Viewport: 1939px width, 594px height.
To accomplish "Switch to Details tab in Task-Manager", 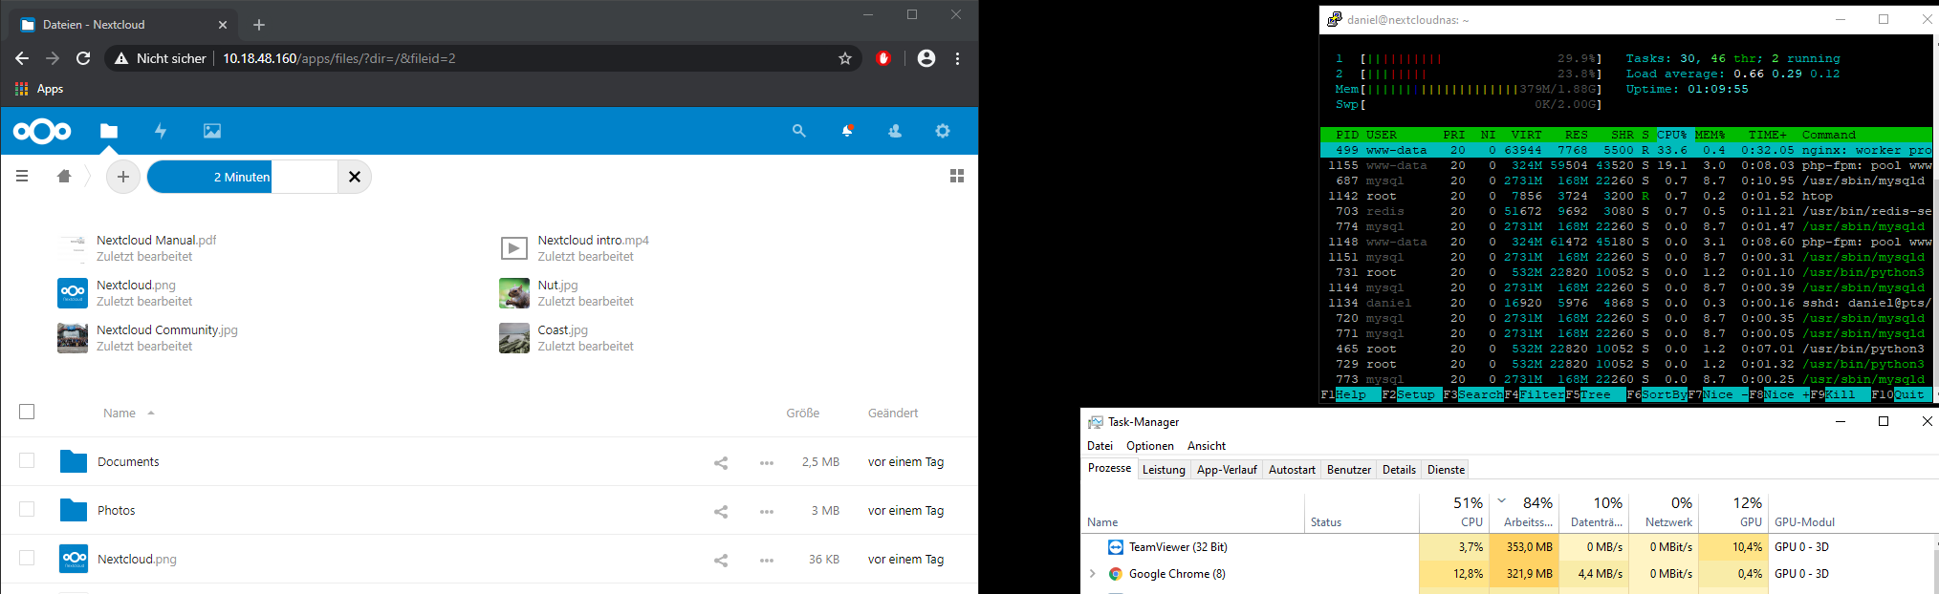I will coord(1399,470).
